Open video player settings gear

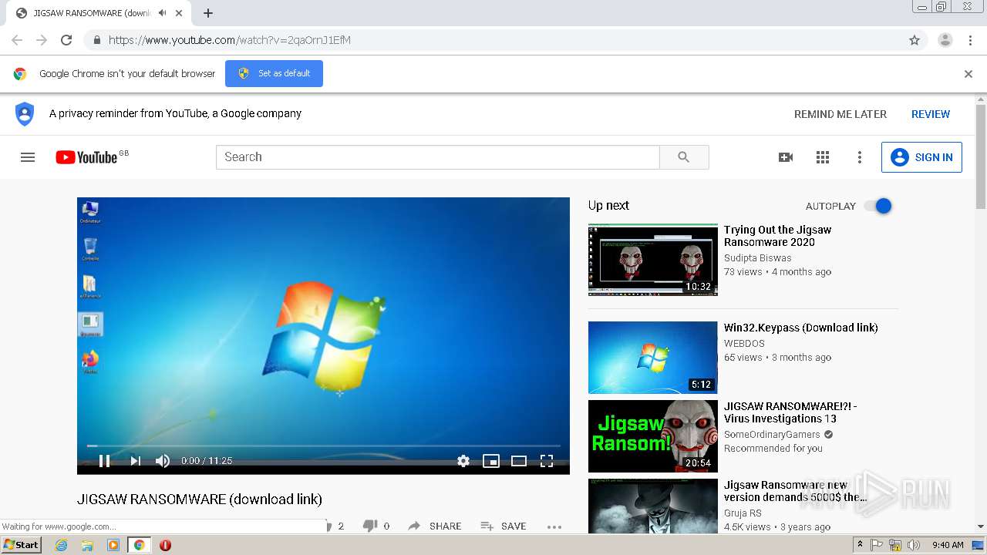coord(463,461)
